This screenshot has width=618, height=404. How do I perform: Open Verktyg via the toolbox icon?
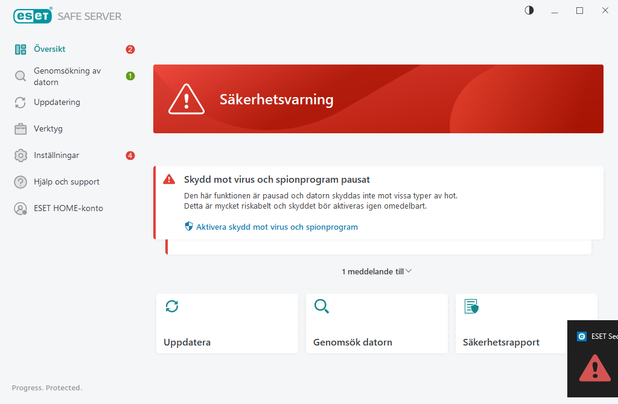(x=19, y=128)
